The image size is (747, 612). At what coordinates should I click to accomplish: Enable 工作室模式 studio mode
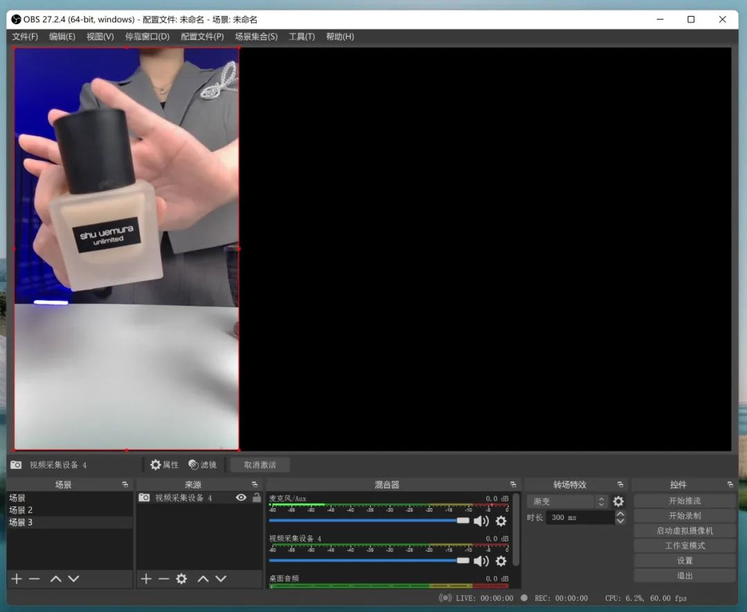click(685, 546)
